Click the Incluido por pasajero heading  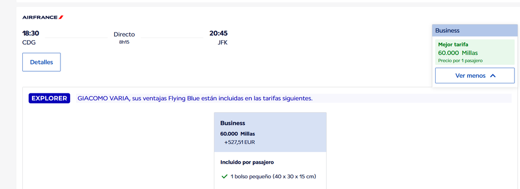(x=247, y=163)
